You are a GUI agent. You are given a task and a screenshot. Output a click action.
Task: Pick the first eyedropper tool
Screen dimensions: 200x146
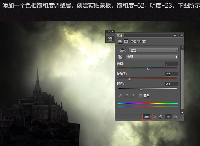tap(120, 96)
